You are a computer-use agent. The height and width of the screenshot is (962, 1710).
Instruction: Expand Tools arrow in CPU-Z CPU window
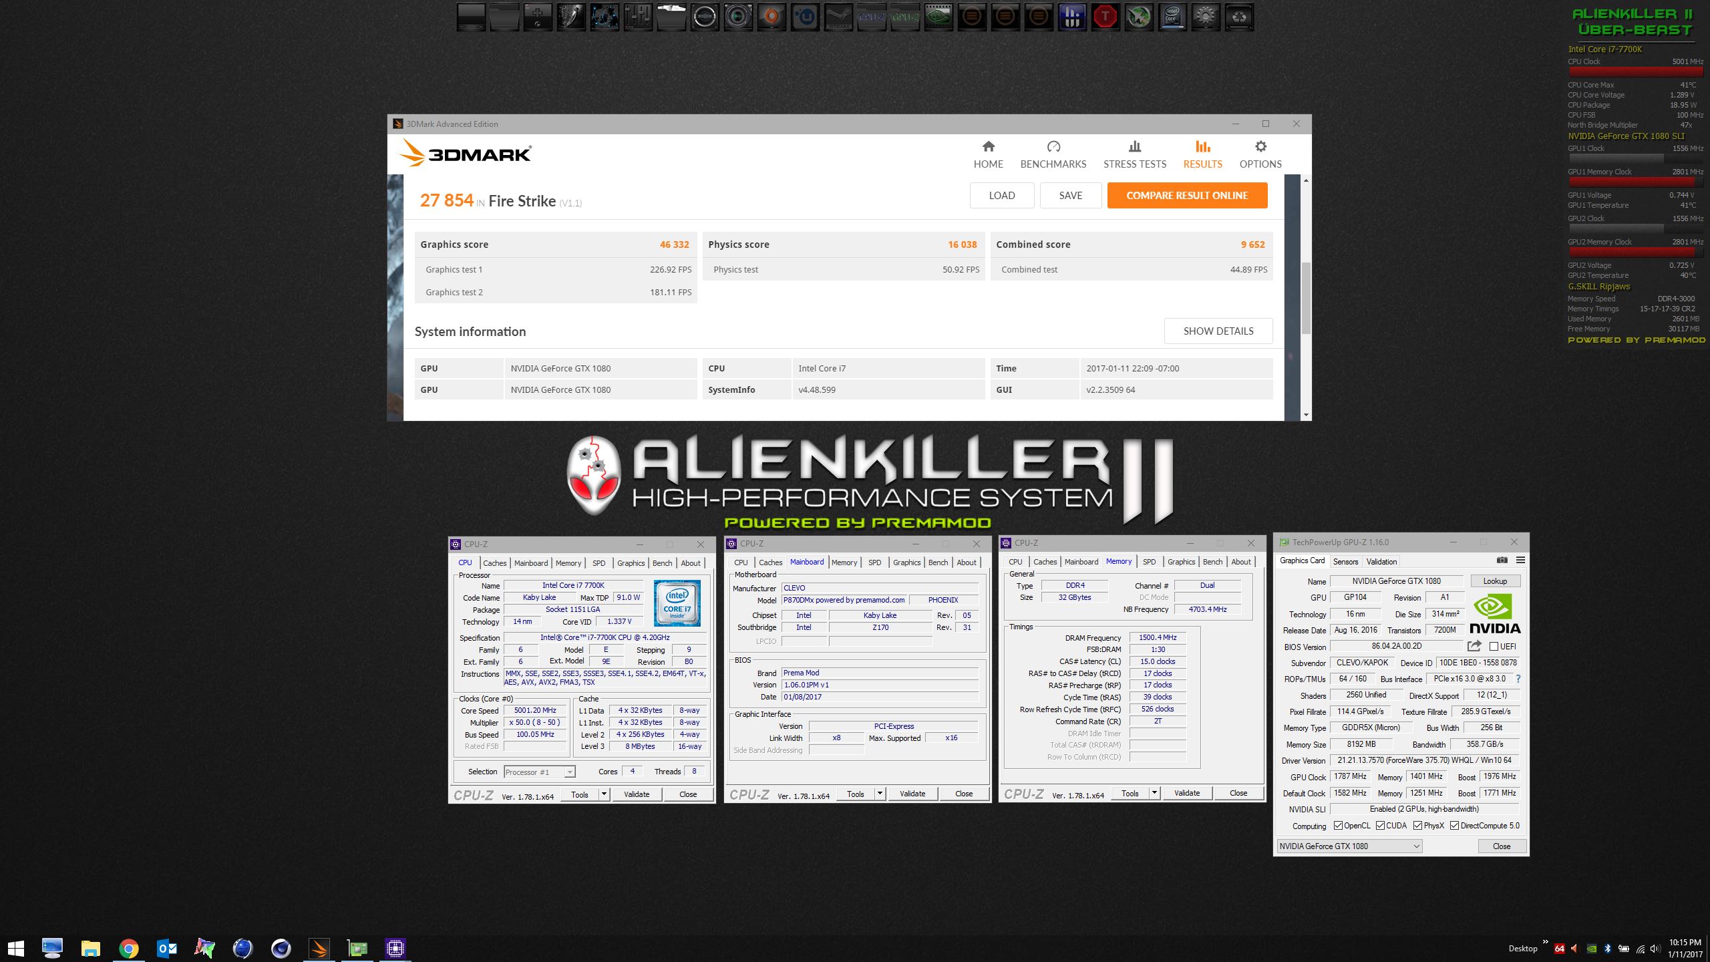[604, 794]
